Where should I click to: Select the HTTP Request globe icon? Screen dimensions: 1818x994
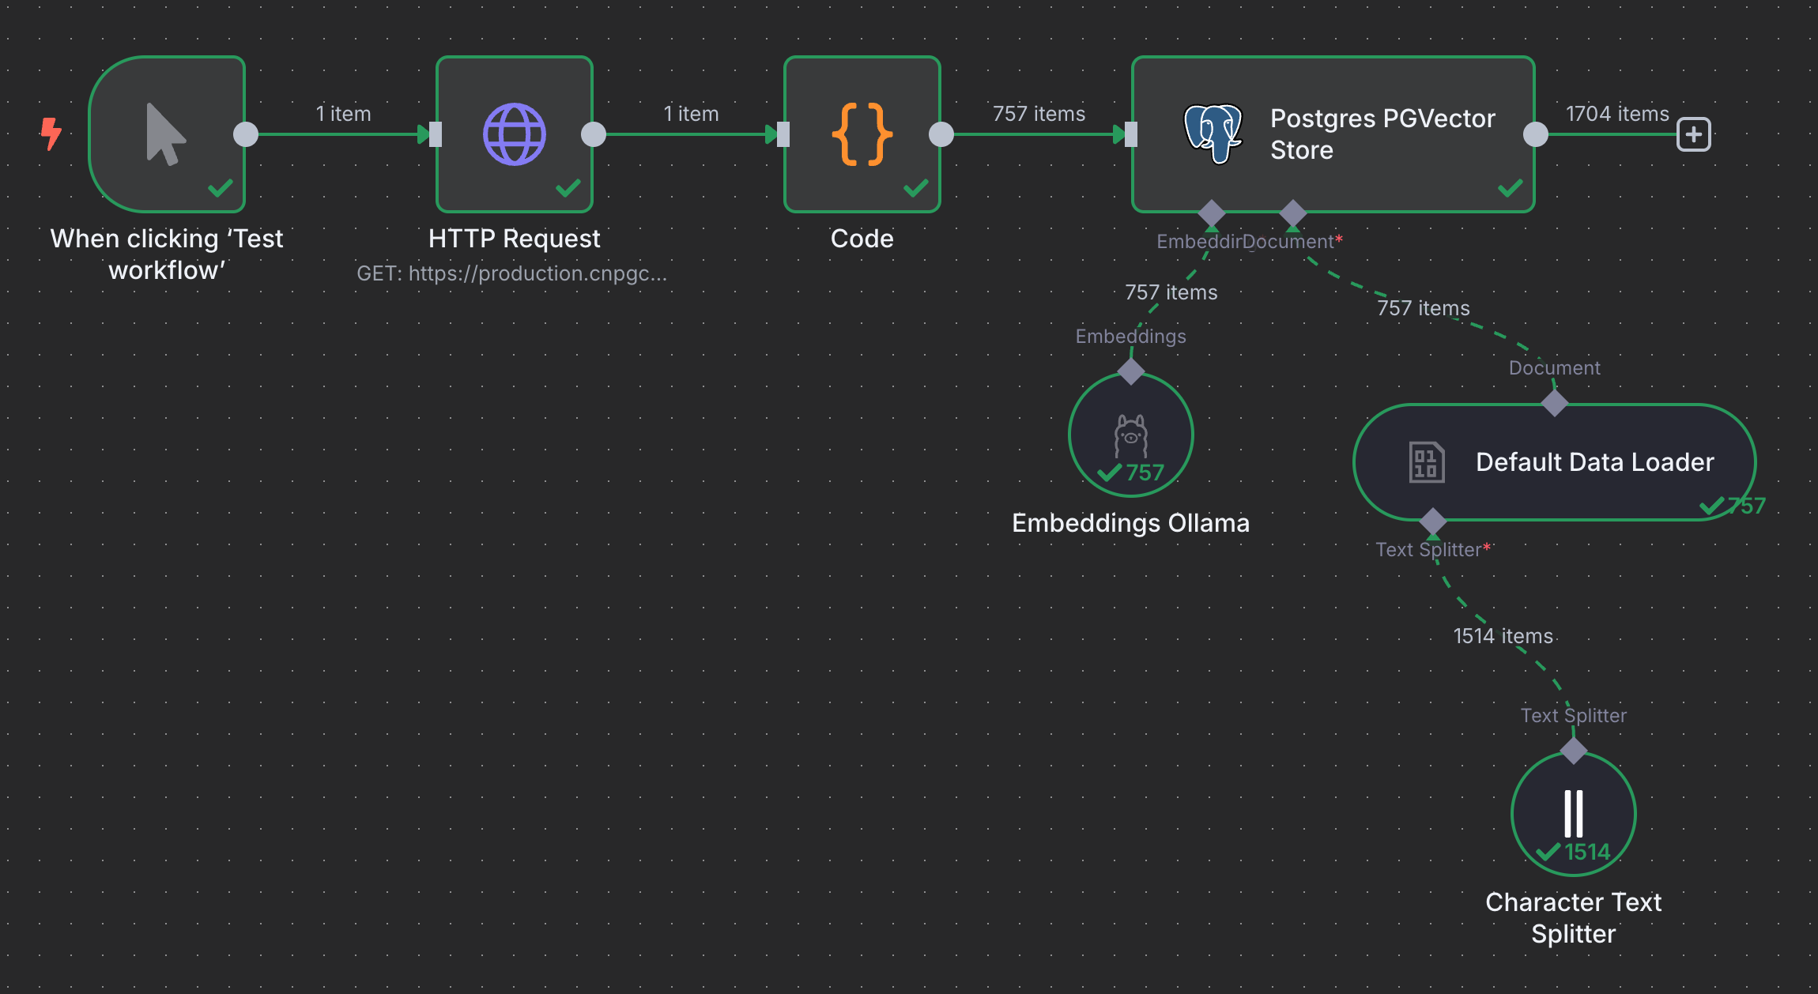[515, 134]
